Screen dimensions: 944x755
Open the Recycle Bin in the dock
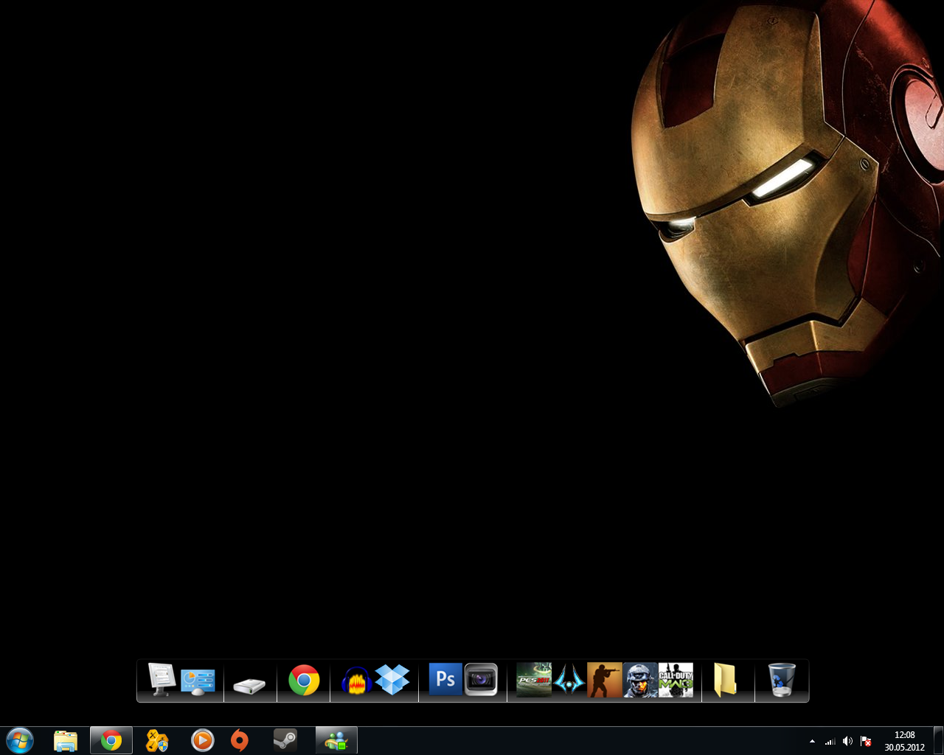coord(782,679)
